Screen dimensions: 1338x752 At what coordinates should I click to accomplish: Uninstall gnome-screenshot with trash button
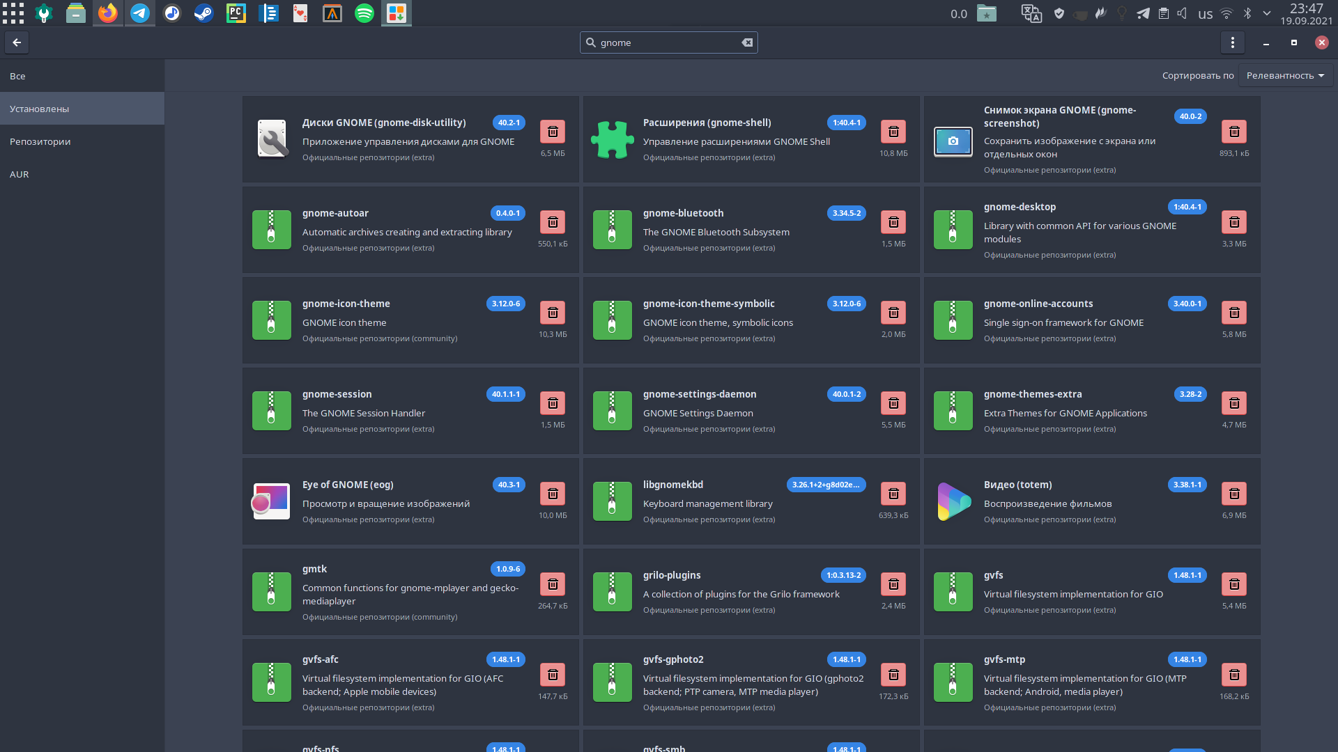tap(1234, 132)
